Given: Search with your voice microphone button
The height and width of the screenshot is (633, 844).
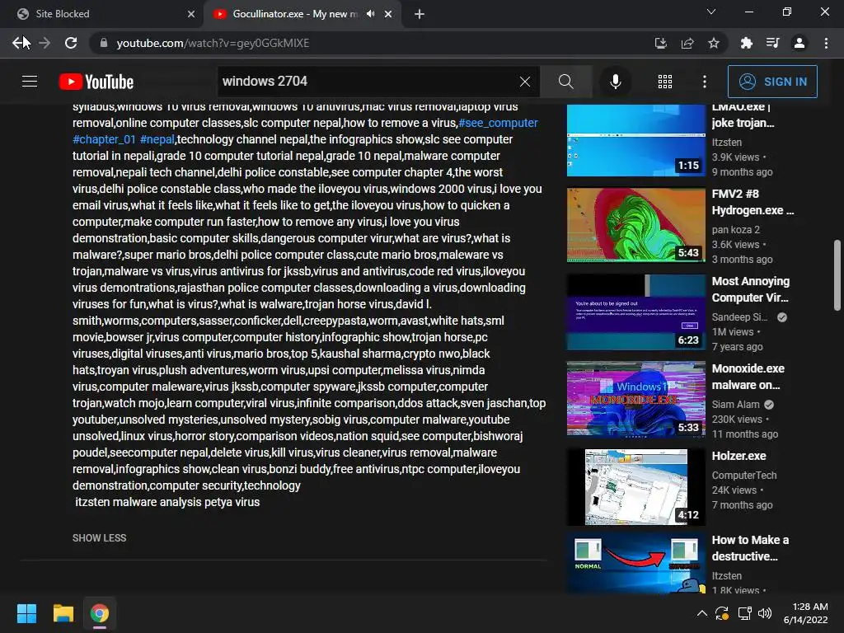Looking at the screenshot, I should coord(615,82).
